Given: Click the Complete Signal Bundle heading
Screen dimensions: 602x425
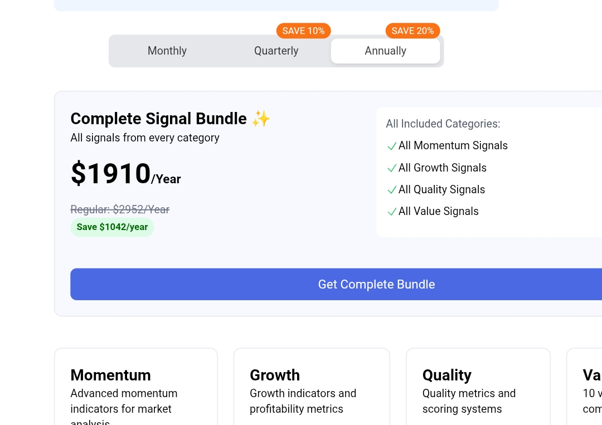Looking at the screenshot, I should 158,119.
